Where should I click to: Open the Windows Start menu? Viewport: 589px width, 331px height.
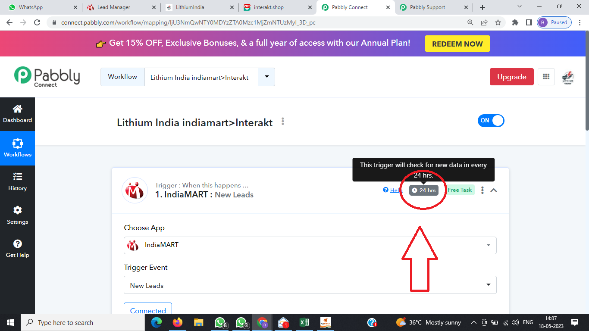(x=10, y=322)
